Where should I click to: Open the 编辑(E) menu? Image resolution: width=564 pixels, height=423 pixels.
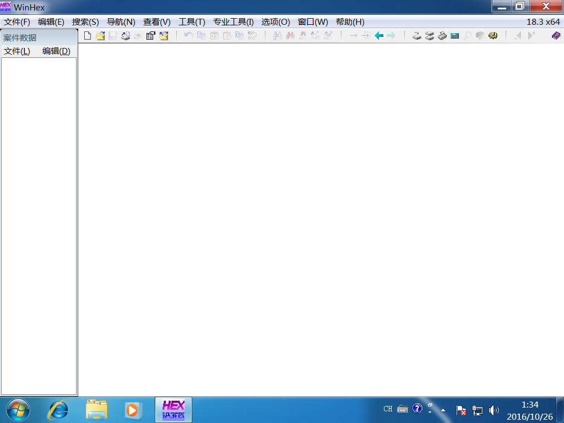pos(51,22)
